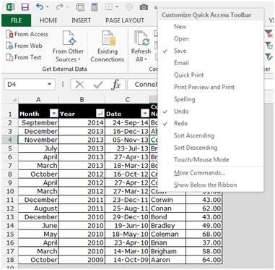Open the Date column filter dropdown
Screen dimensions: 275x270
pos(145,114)
